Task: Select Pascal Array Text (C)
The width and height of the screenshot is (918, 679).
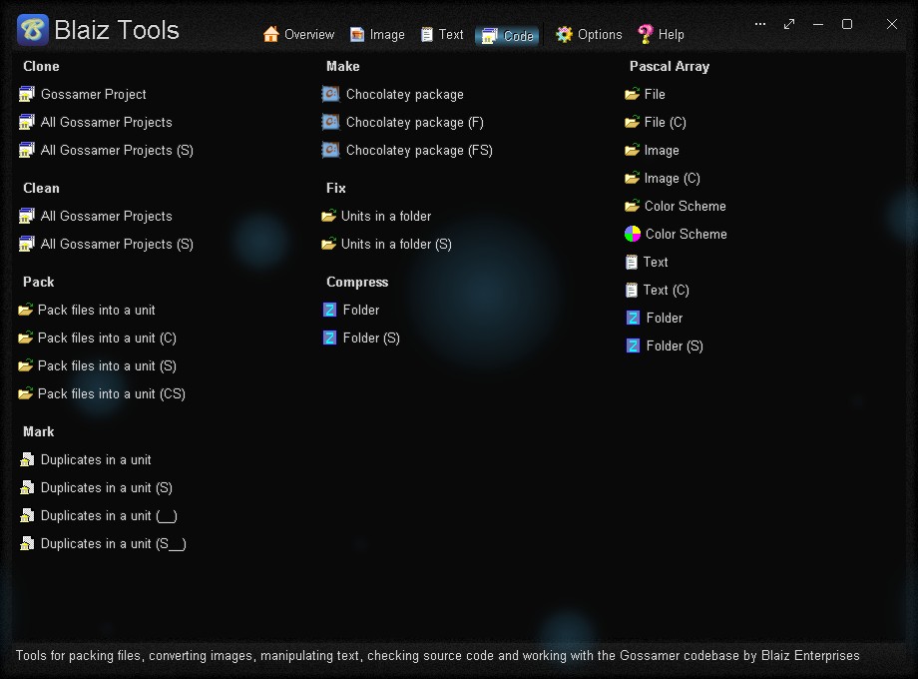Action: point(667,290)
